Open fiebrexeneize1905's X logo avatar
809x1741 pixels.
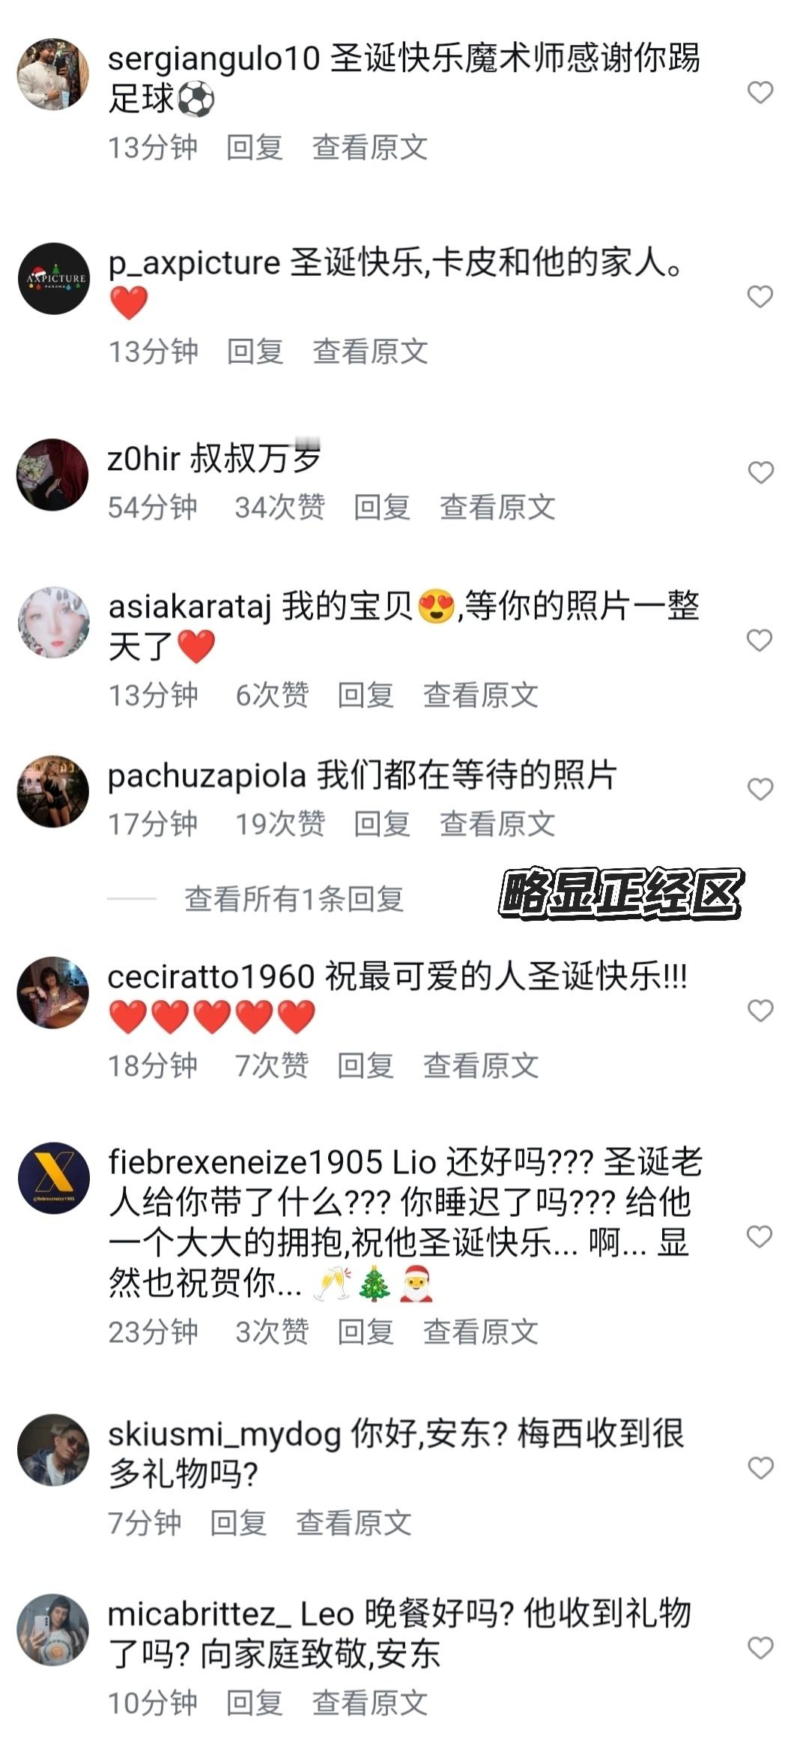point(53,1178)
